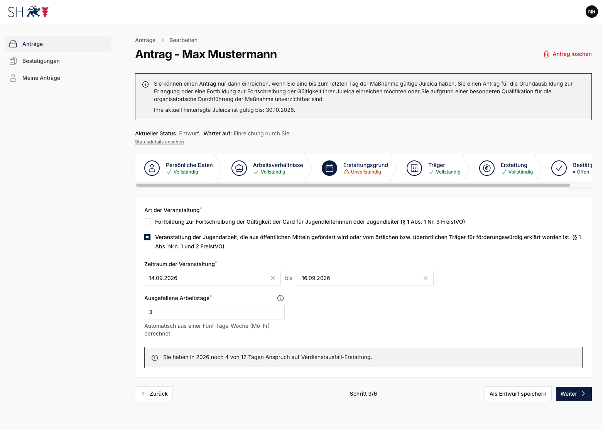Select the Erstattungsgrund calendar step icon
The height and width of the screenshot is (430, 603).
point(329,168)
